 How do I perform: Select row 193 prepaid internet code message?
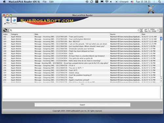coord(81,63)
